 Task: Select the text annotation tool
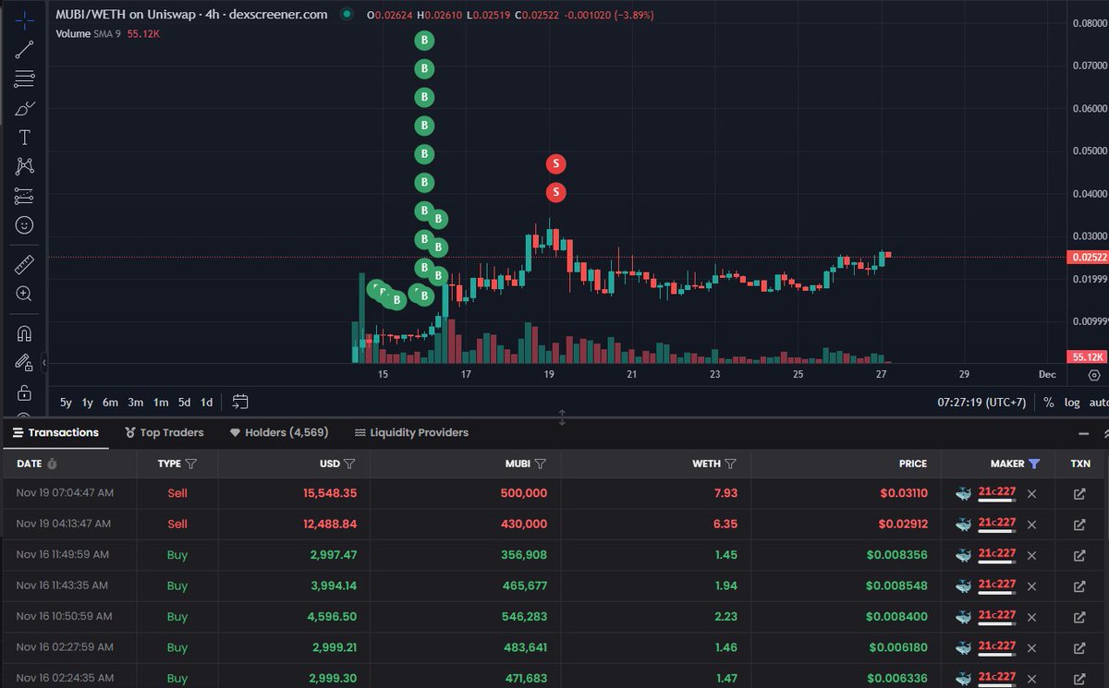pos(24,138)
